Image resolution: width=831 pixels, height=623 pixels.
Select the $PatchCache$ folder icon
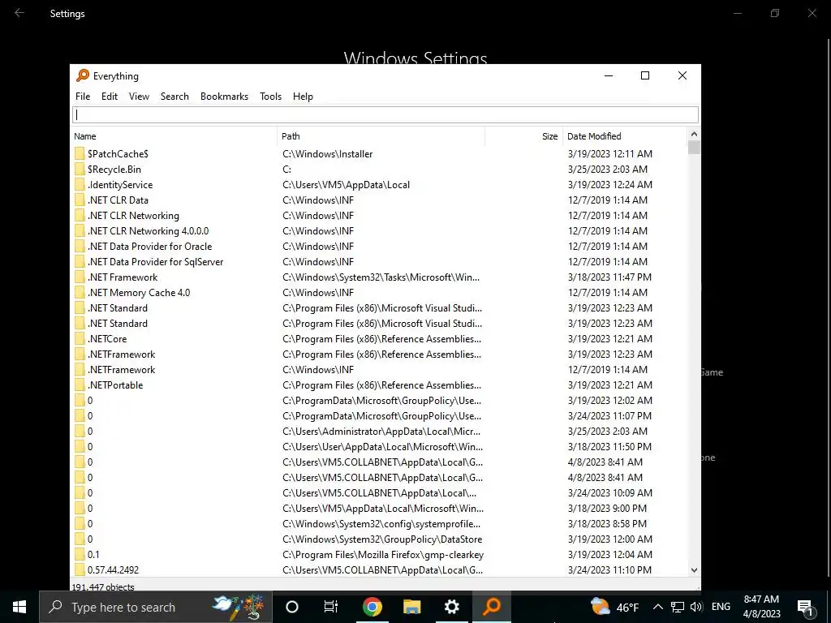tap(80, 153)
